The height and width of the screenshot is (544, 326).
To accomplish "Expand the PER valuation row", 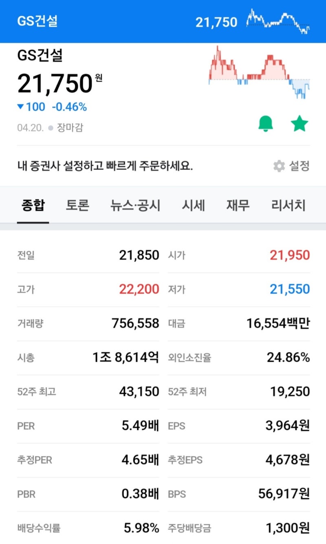I will [81, 426].
